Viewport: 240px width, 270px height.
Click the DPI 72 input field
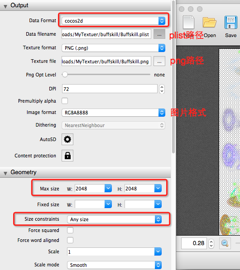tap(110, 89)
